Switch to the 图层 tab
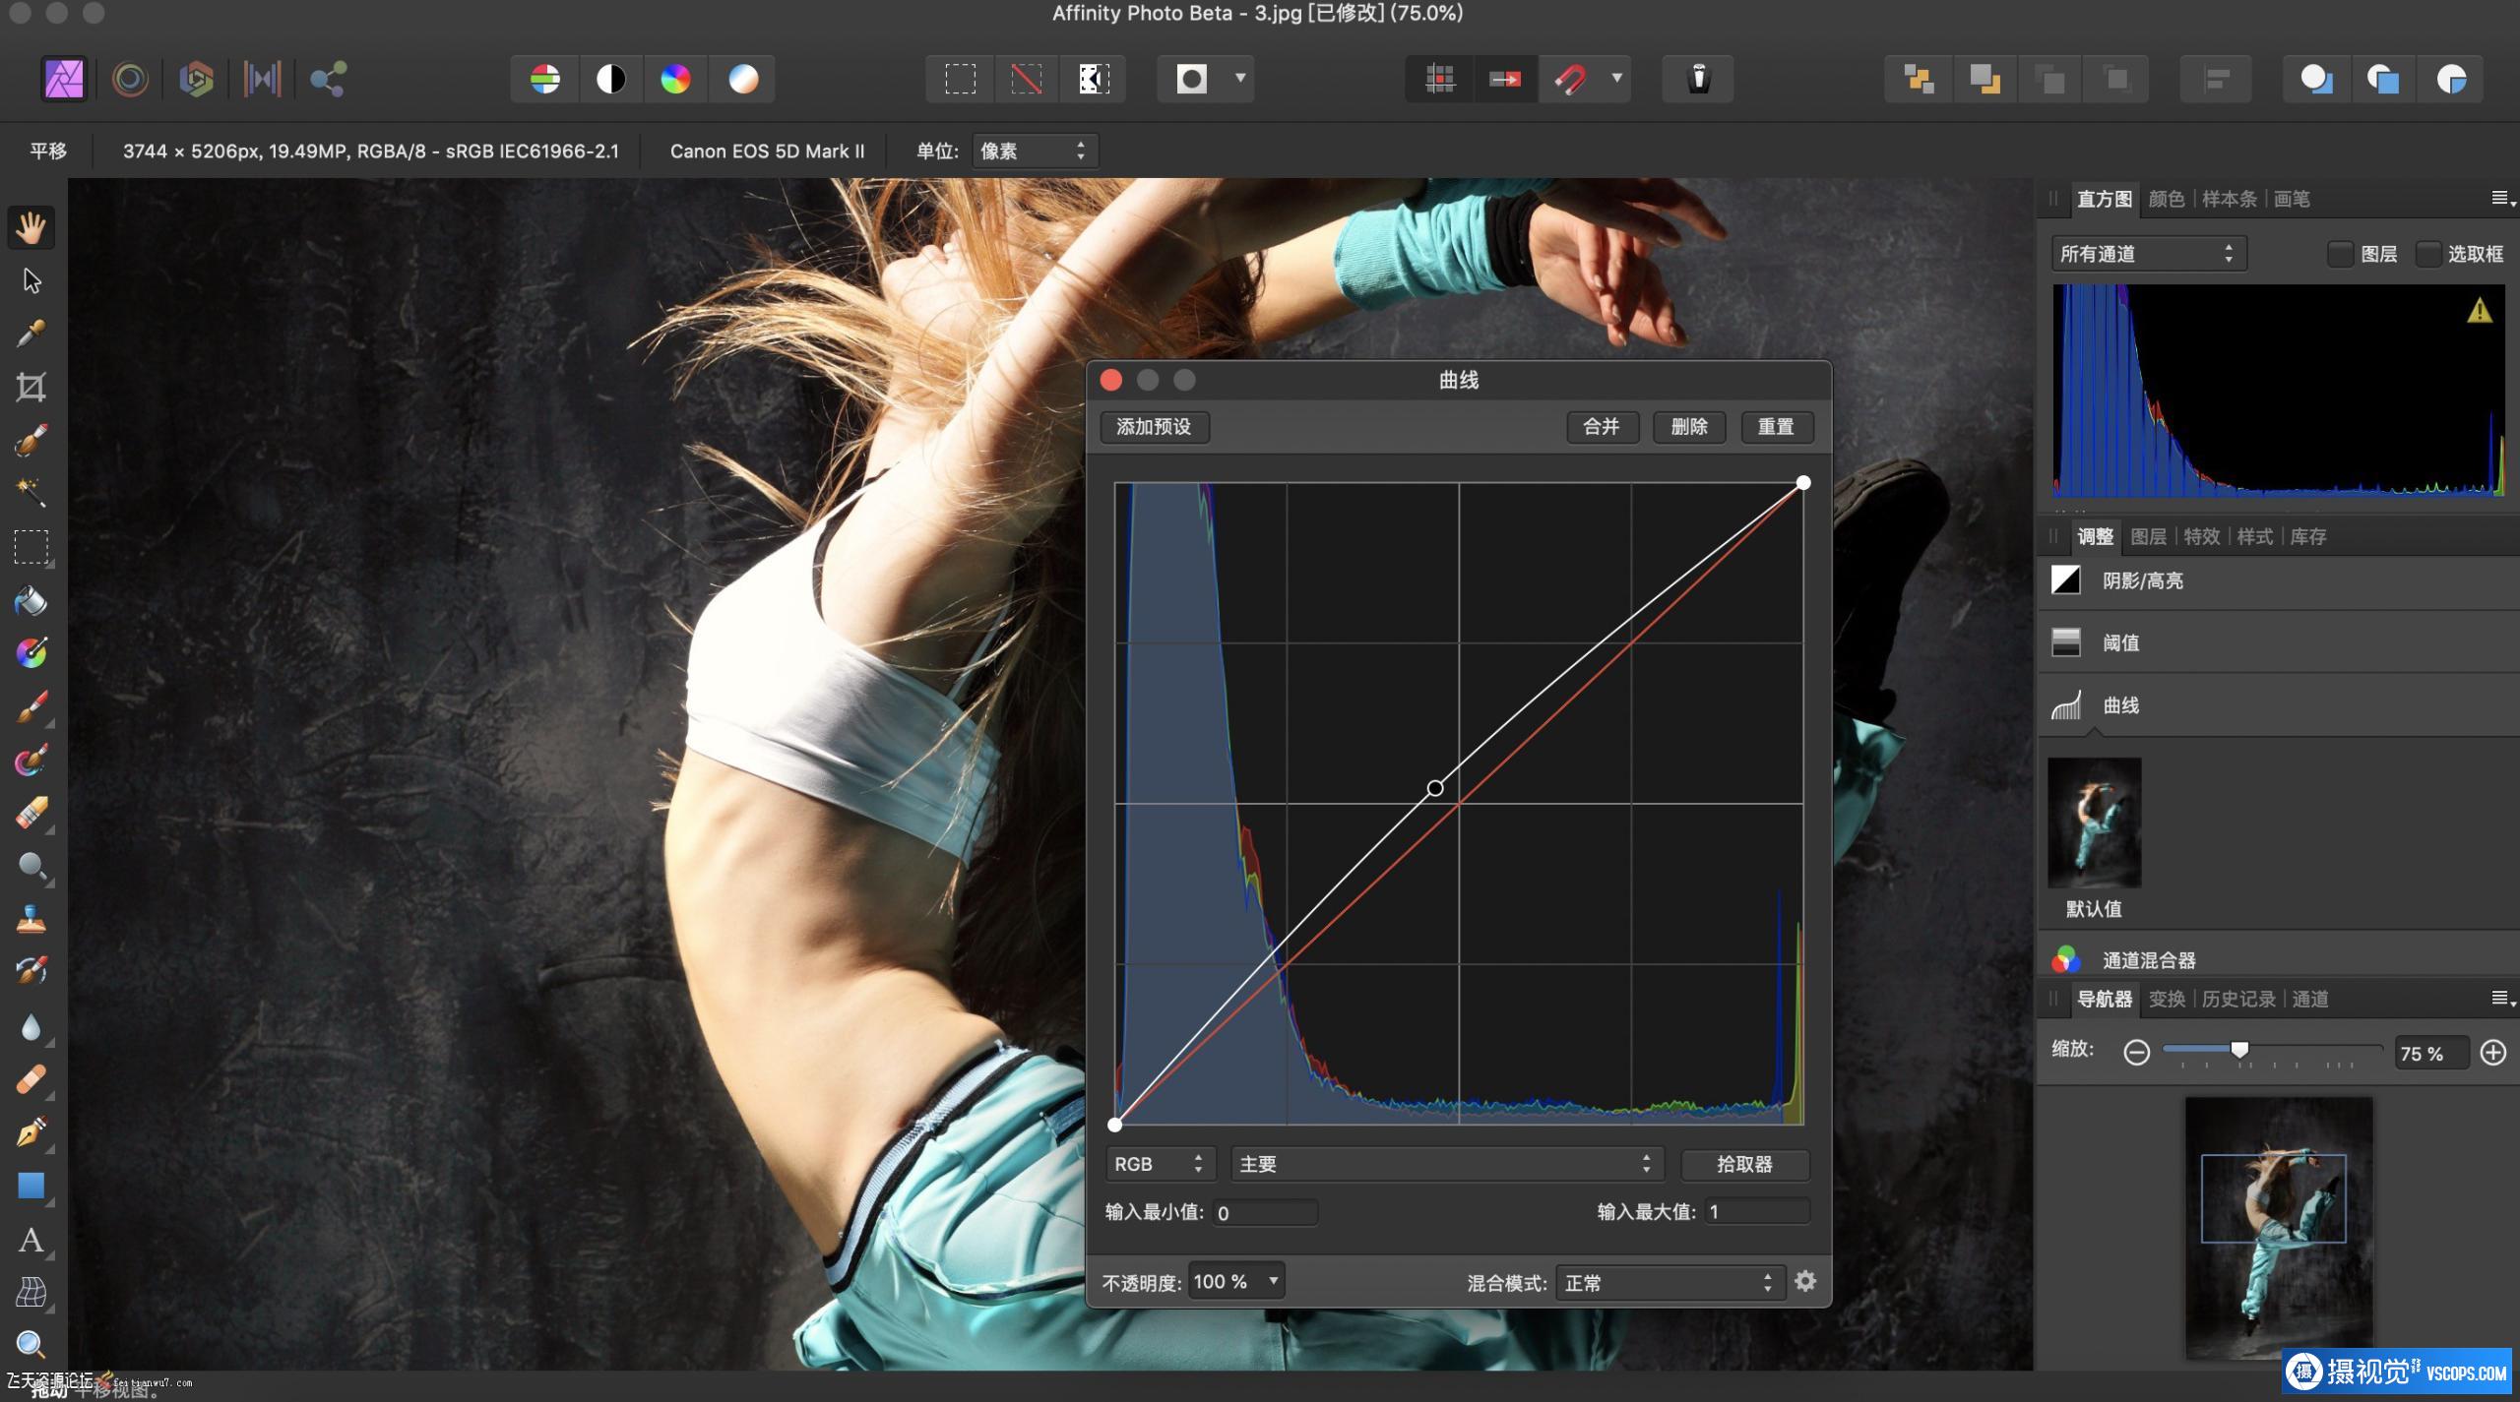The width and height of the screenshot is (2520, 1402). [x=2147, y=536]
